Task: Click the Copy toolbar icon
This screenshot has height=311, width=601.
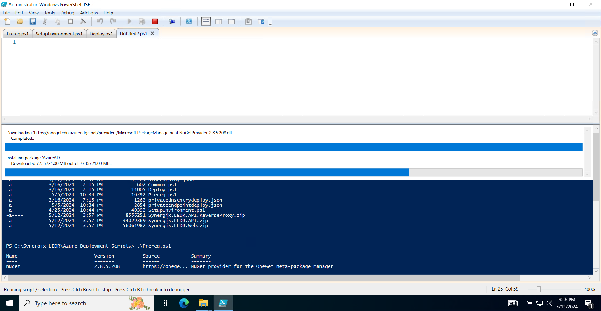Action: tap(58, 21)
